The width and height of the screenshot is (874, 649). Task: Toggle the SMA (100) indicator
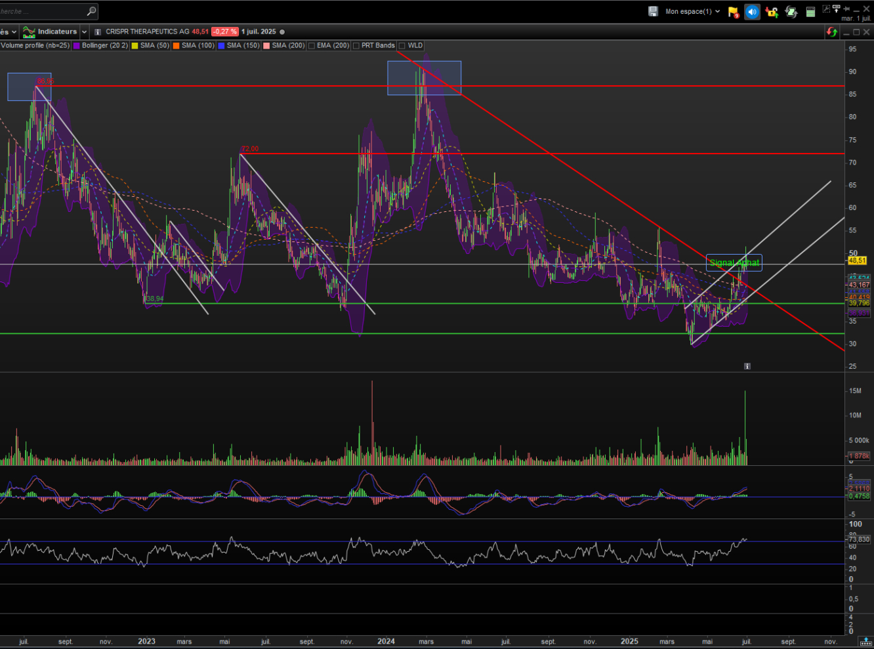click(x=194, y=46)
